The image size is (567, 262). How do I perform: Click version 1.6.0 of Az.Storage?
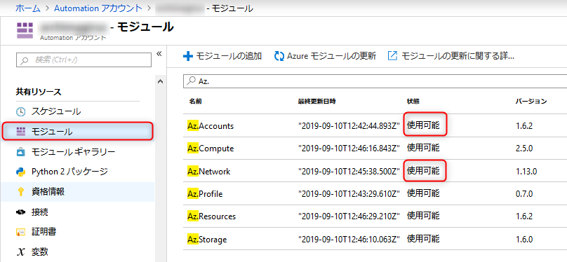click(x=524, y=240)
